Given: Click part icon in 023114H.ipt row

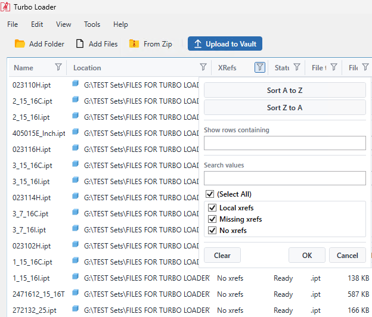Looking at the screenshot, I should (76, 196).
